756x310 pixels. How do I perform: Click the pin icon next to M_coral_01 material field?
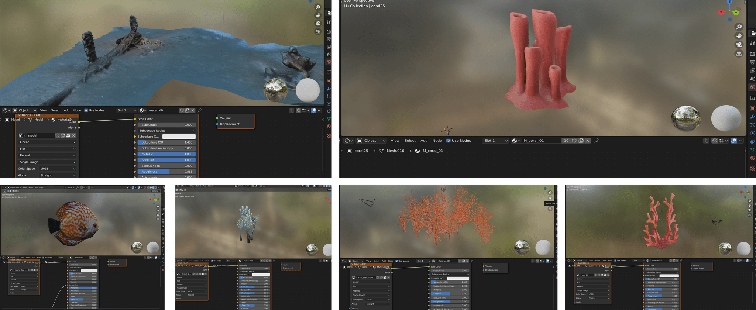(x=596, y=141)
